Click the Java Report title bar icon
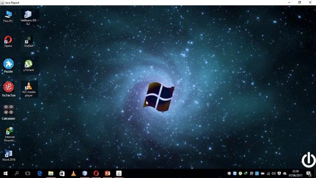 coord(2,2)
